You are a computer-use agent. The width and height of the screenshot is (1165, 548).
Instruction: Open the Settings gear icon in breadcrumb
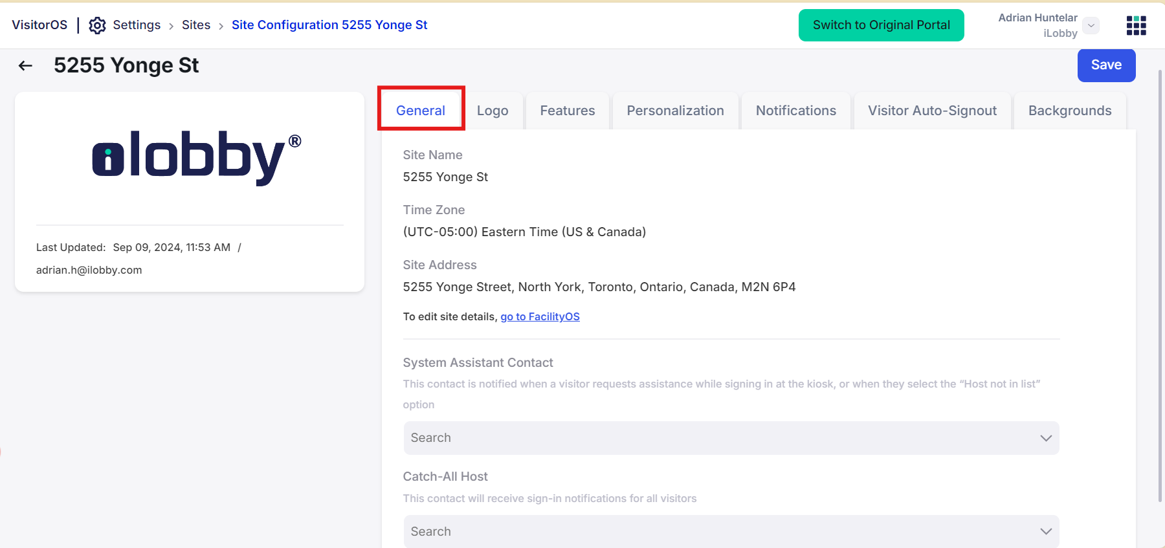point(97,25)
